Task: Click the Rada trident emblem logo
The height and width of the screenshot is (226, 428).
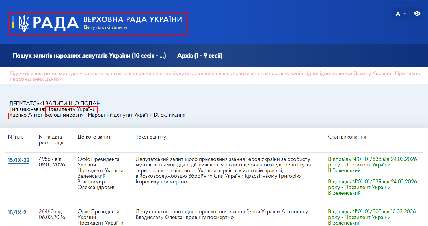Action: [24, 23]
